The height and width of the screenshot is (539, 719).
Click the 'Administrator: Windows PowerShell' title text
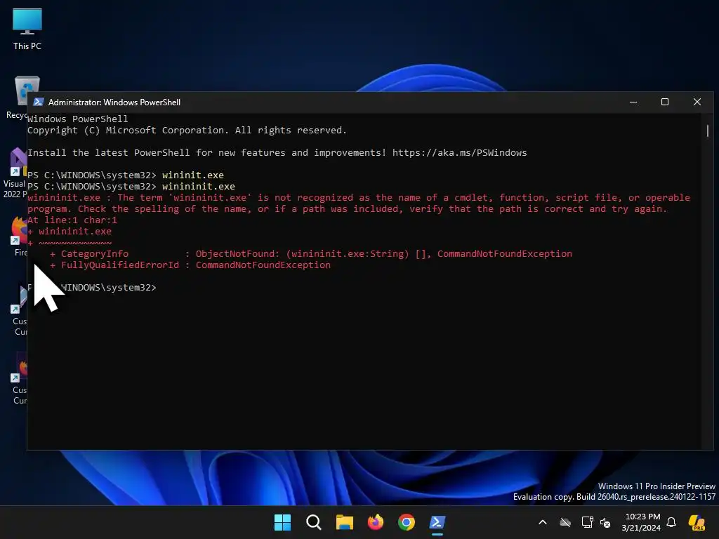[x=114, y=102]
